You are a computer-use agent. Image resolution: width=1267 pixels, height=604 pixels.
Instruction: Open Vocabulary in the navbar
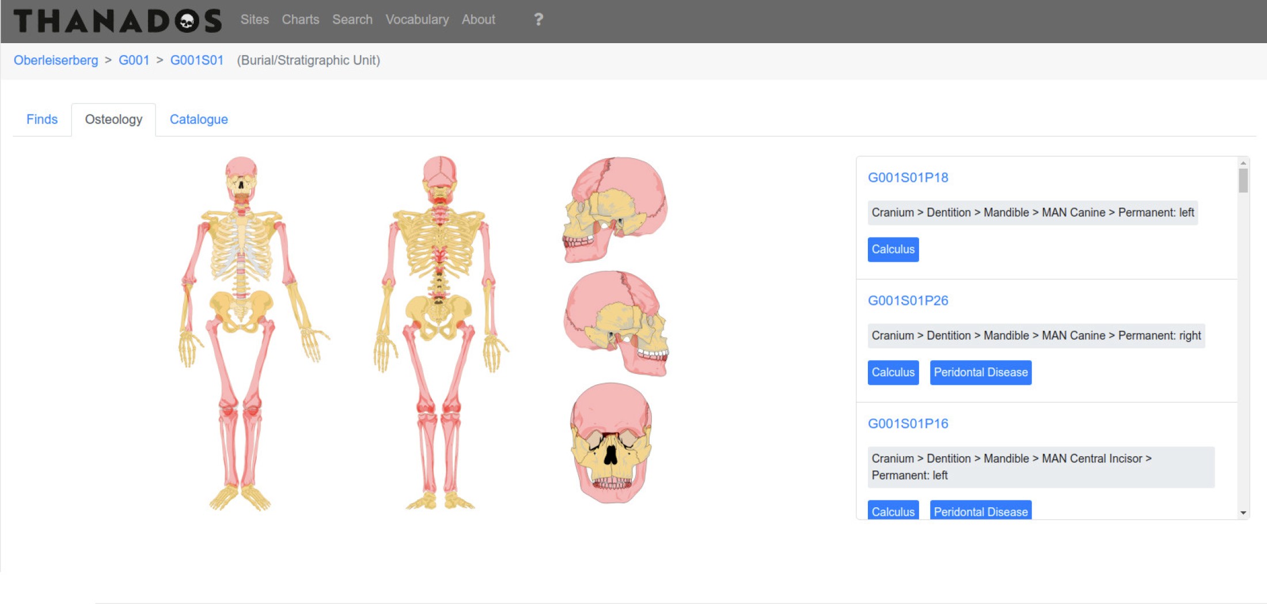(417, 20)
